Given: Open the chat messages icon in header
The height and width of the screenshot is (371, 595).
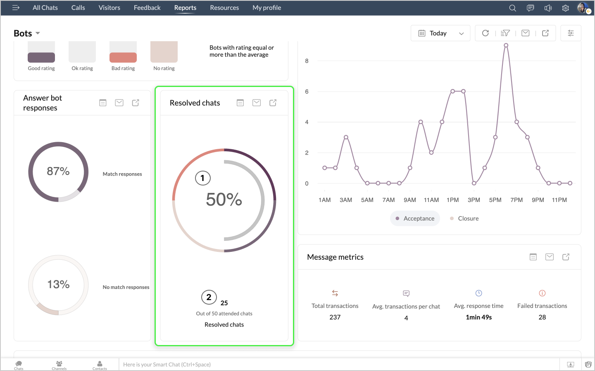Looking at the screenshot, I should click(530, 8).
